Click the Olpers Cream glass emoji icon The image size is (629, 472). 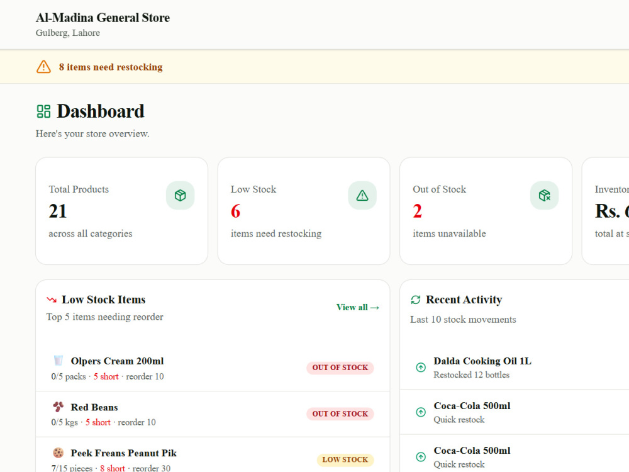pos(58,360)
